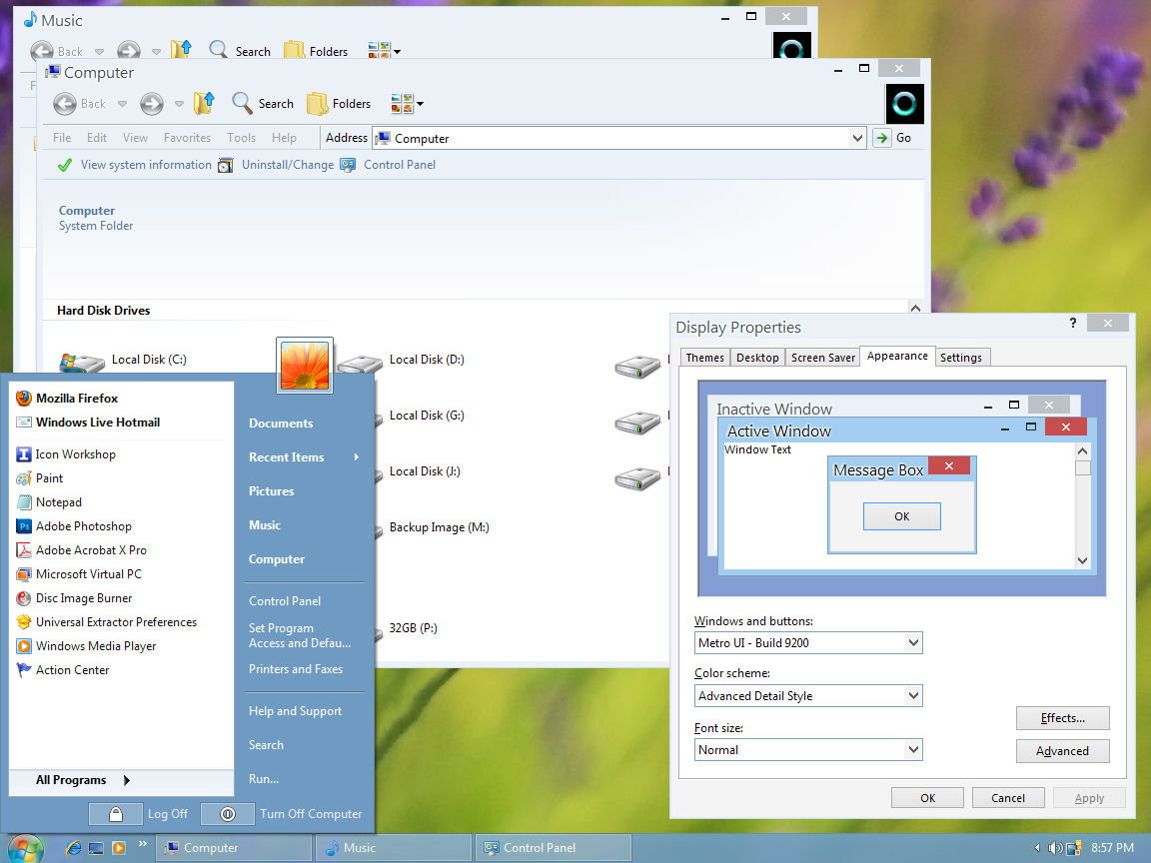This screenshot has width=1151, height=863.
Task: Switch to the Screen Saver tab
Action: click(822, 357)
